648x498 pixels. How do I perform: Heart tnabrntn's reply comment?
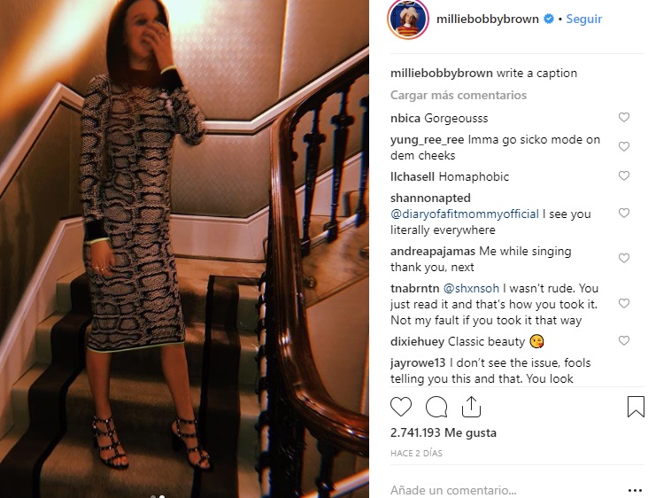[x=624, y=304]
